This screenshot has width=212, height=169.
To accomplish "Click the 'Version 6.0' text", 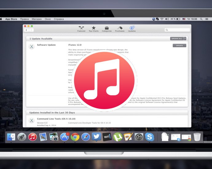I will tap(42, 123).
